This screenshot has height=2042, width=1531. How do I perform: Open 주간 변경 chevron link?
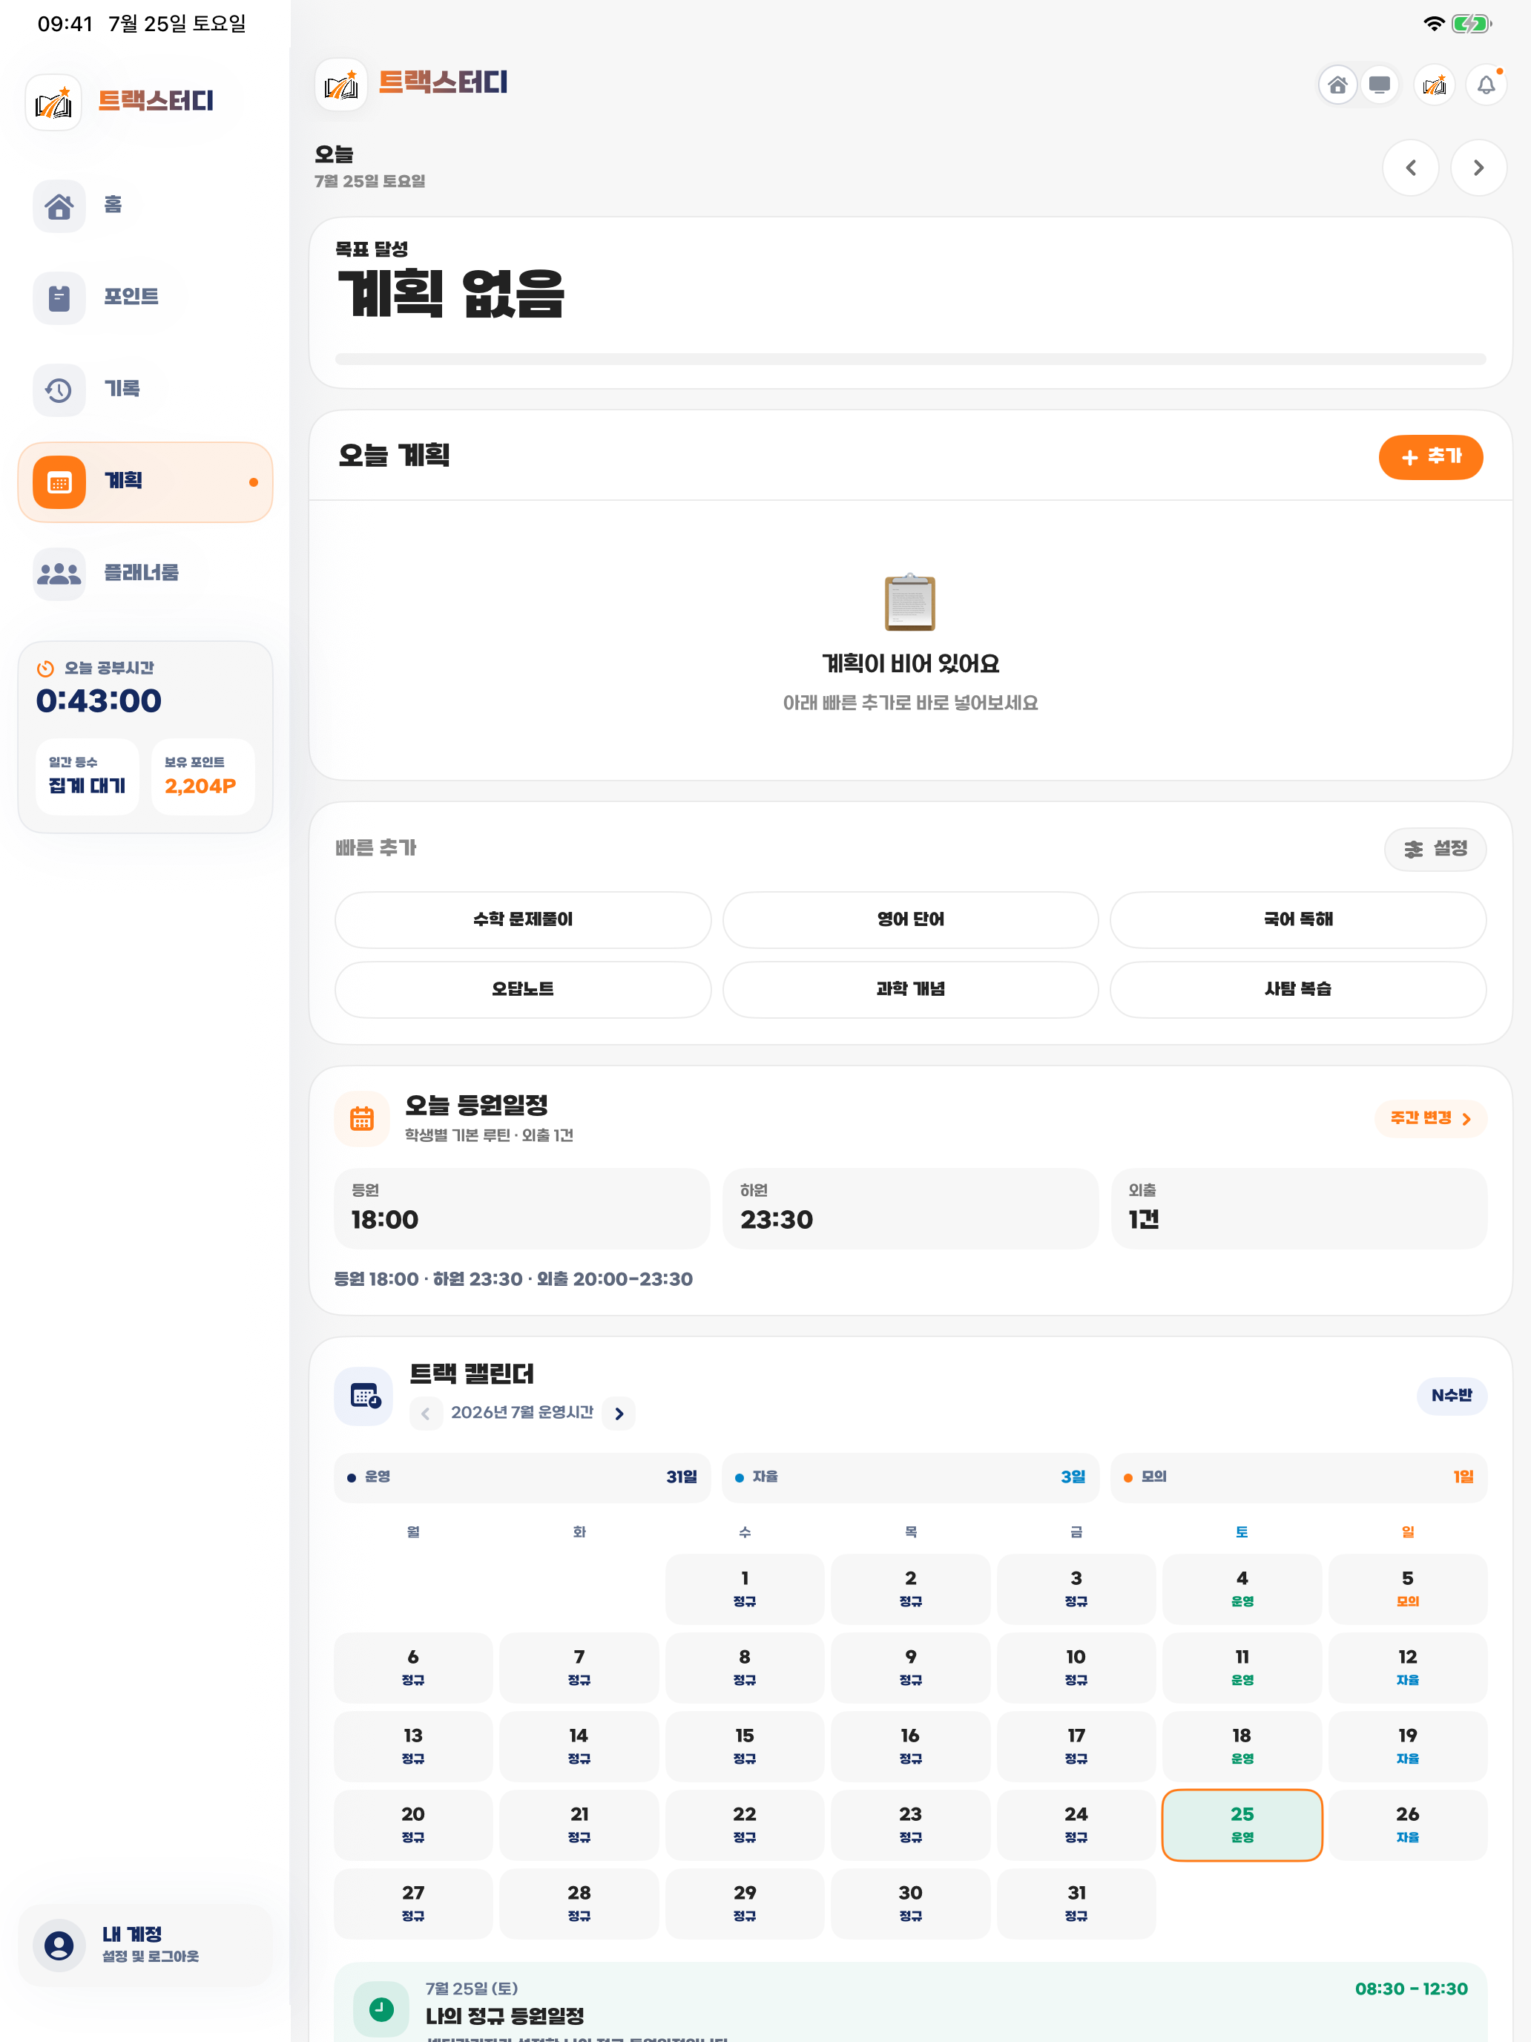coord(1430,1119)
